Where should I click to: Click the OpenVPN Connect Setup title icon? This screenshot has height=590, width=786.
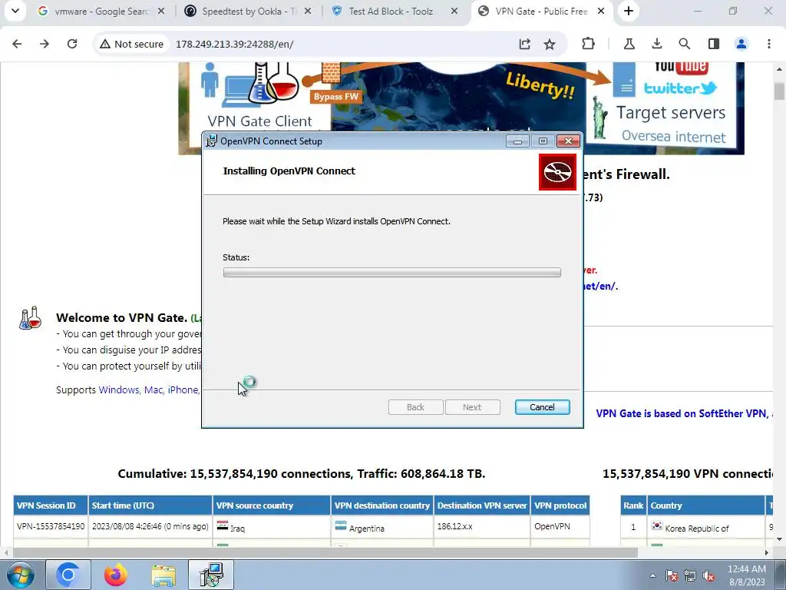coord(212,141)
